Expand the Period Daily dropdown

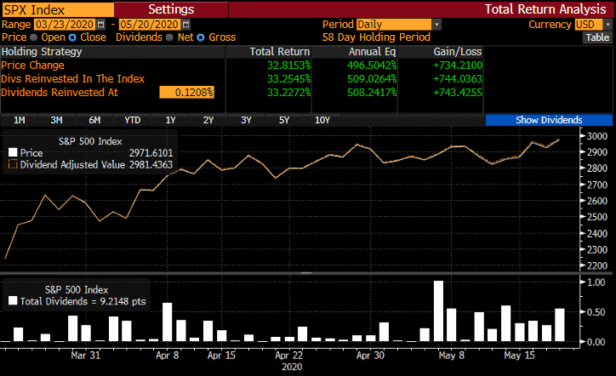pyautogui.click(x=436, y=25)
